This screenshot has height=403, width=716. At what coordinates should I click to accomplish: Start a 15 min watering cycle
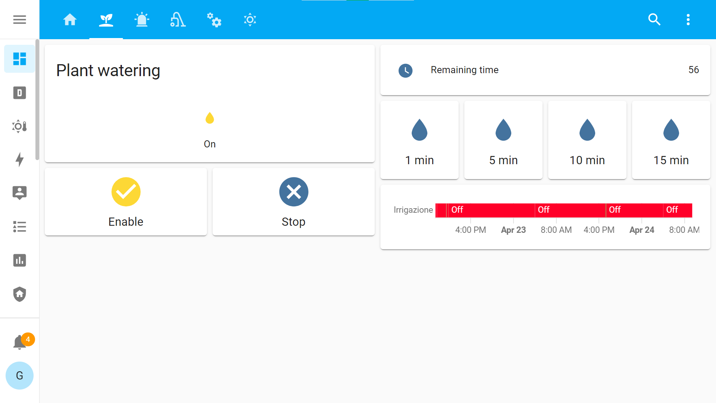tap(671, 140)
